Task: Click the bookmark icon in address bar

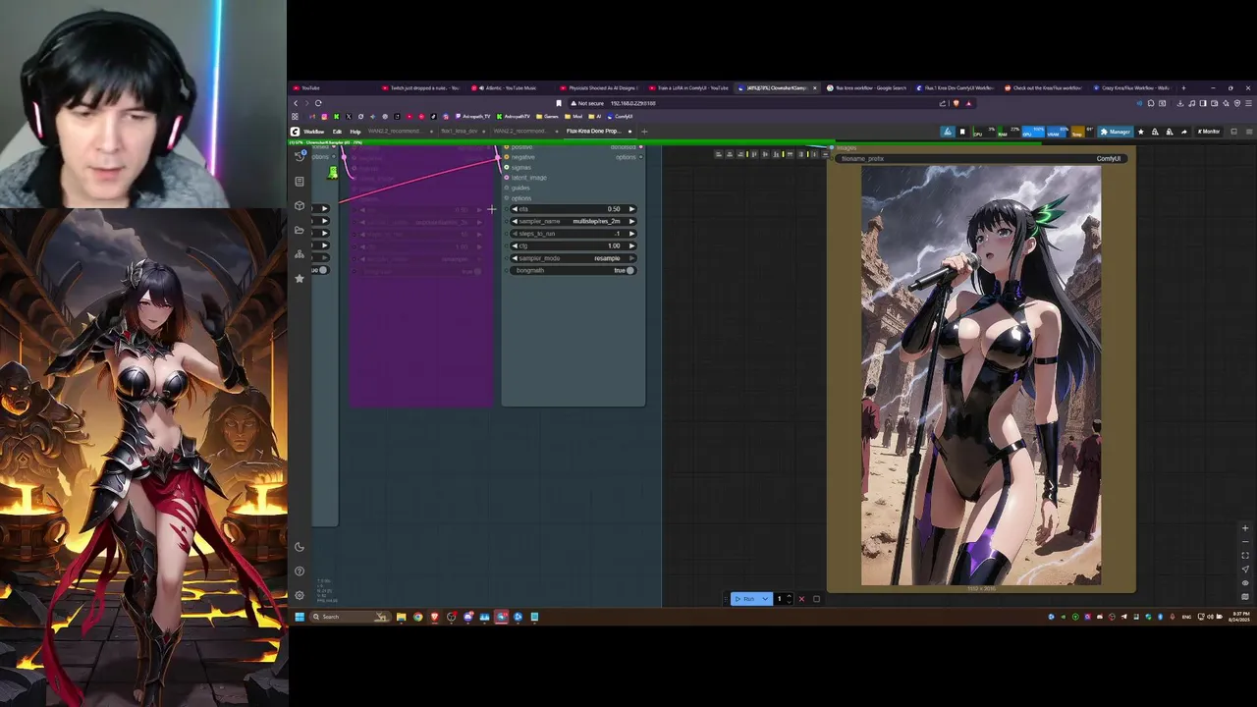Action: pyautogui.click(x=559, y=103)
